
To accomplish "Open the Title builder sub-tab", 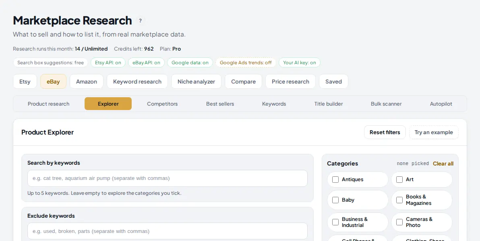I will [x=329, y=104].
